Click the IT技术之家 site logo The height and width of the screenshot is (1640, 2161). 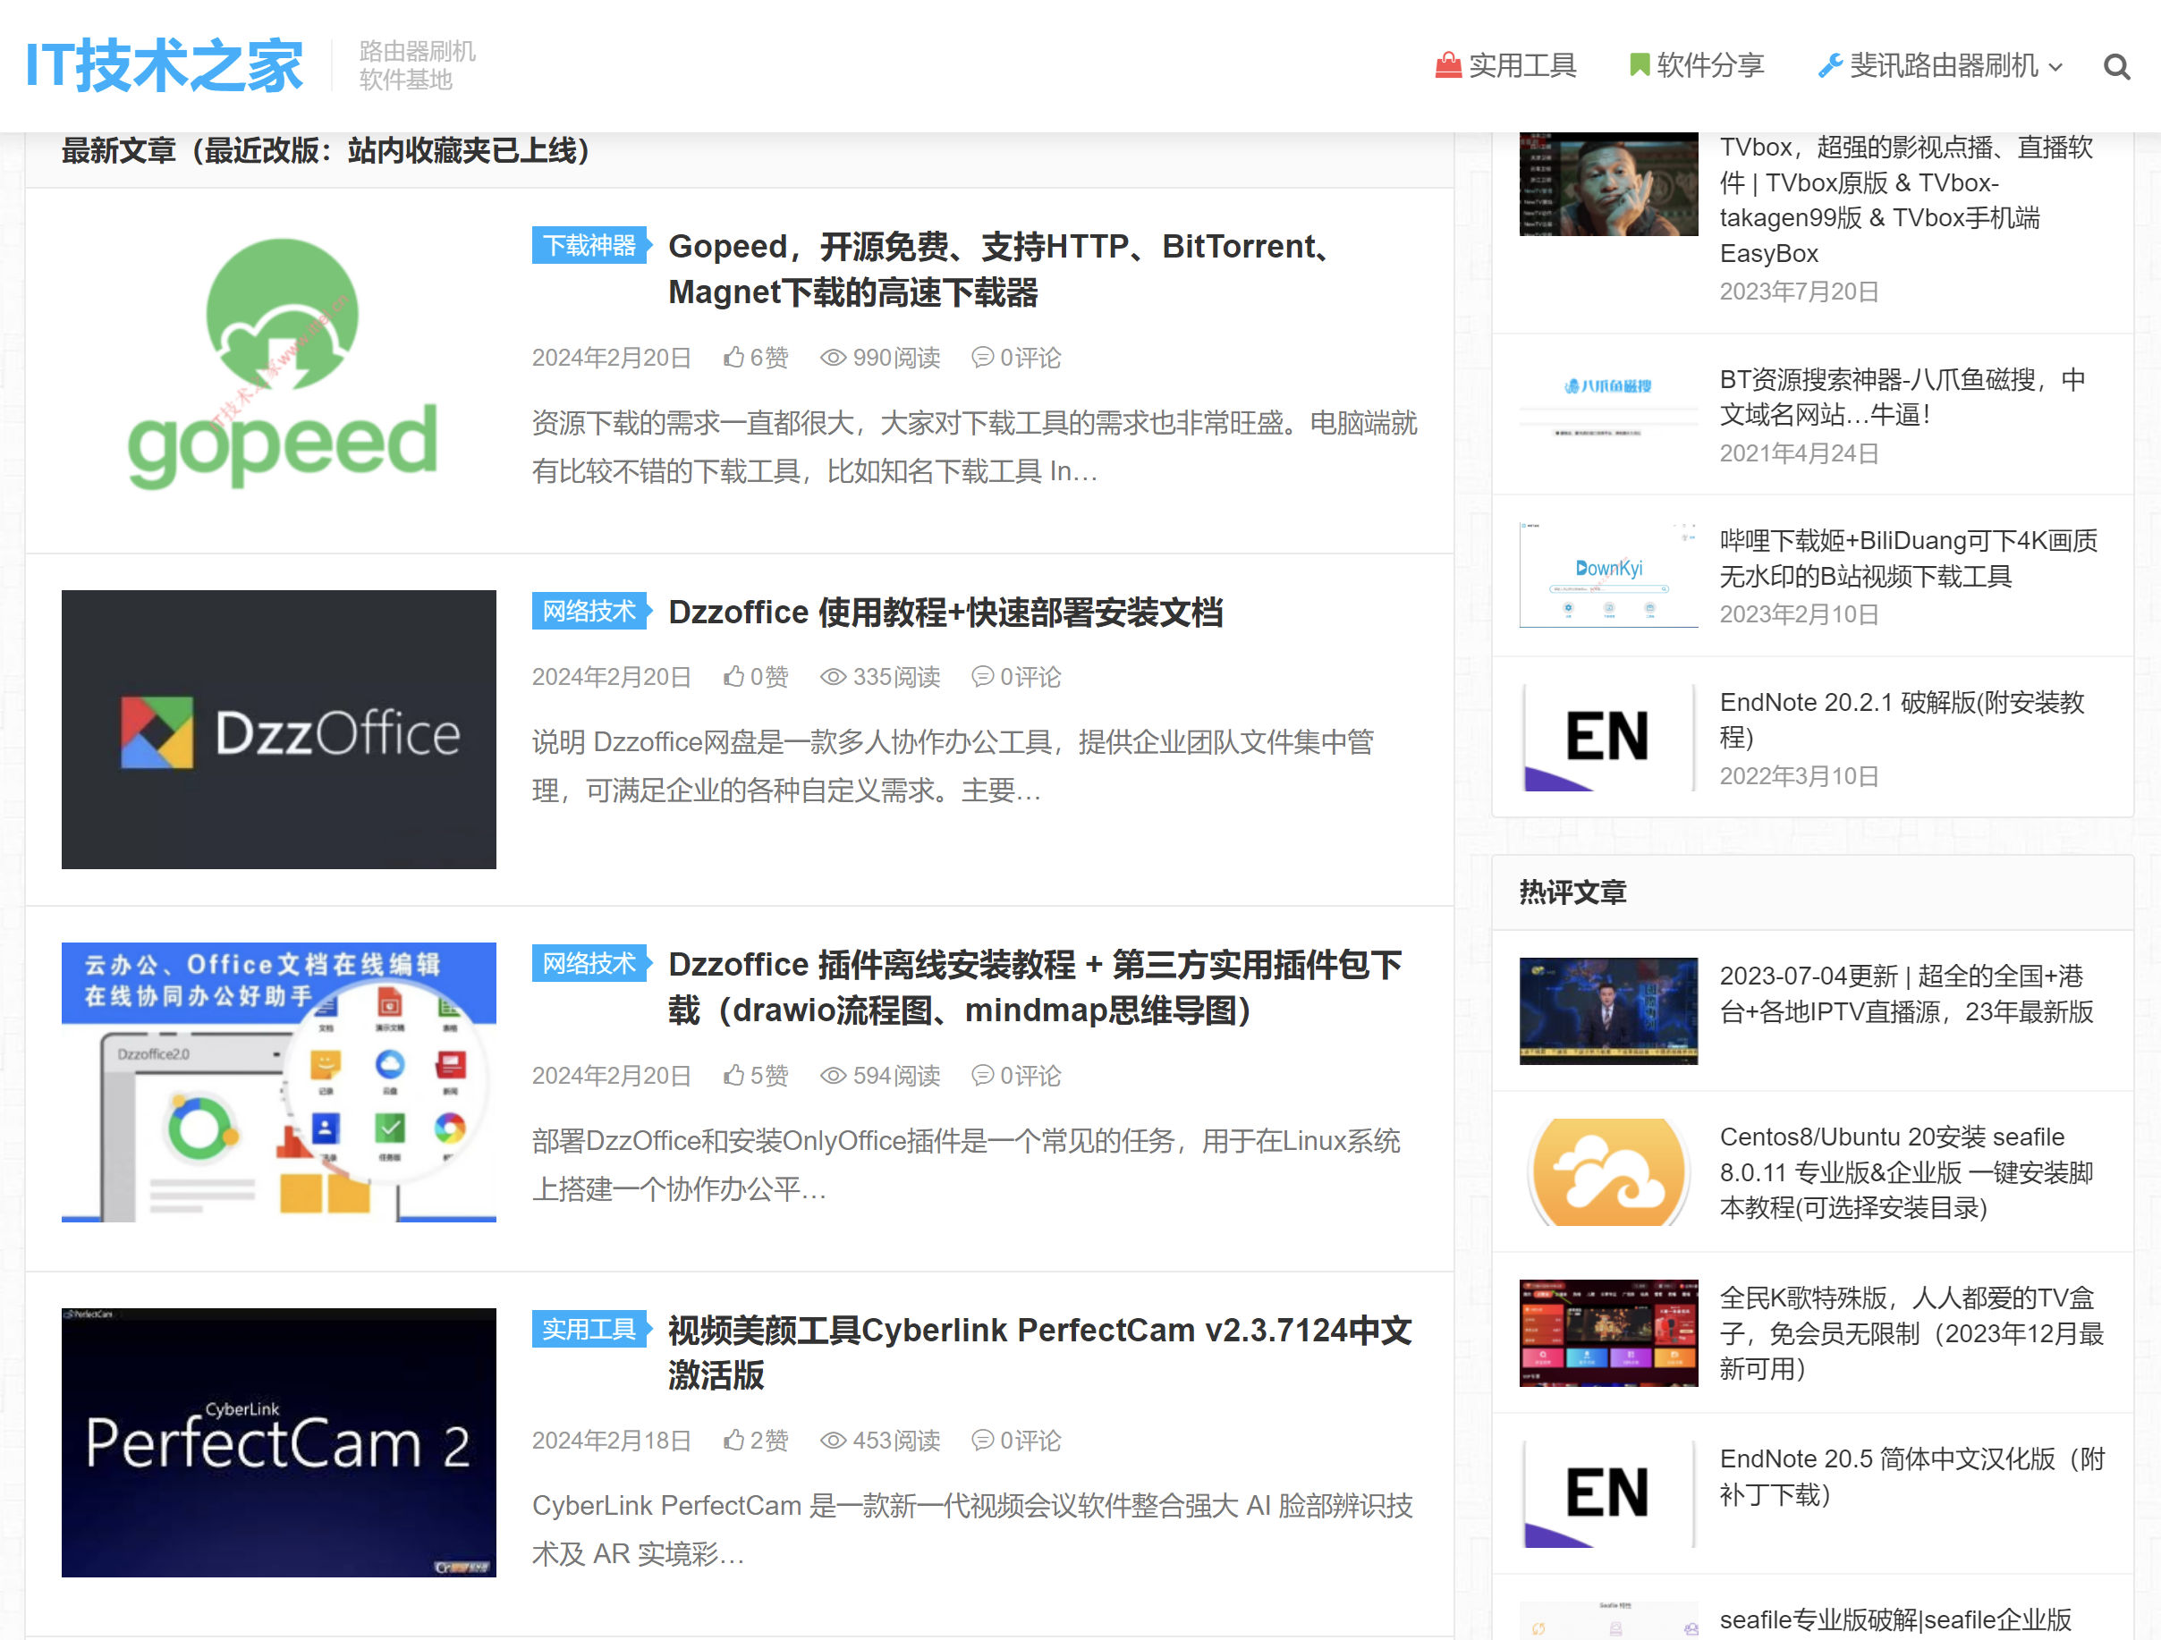(x=164, y=65)
